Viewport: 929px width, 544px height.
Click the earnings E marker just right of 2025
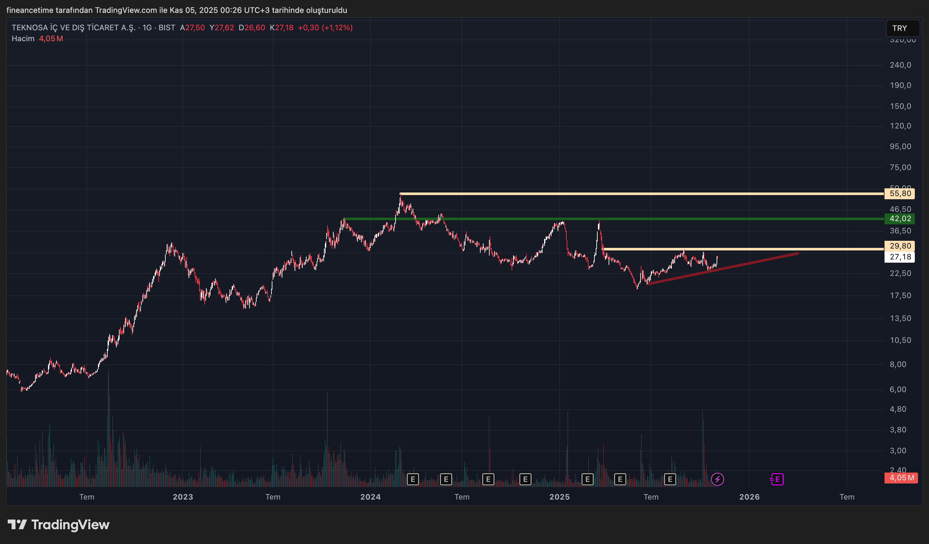[587, 479]
